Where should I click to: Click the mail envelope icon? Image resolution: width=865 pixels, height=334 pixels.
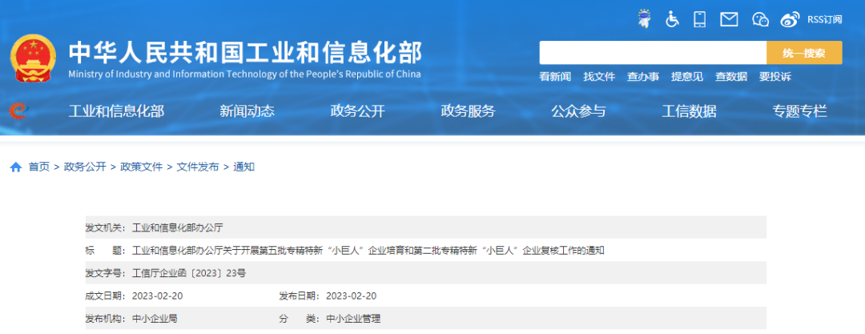click(x=730, y=20)
